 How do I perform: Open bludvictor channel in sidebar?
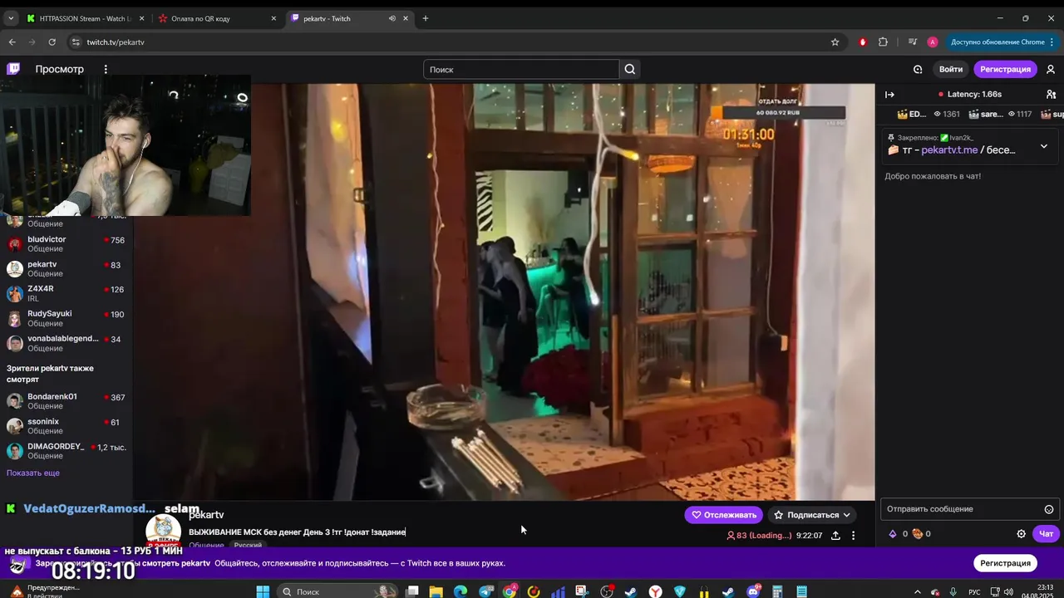pos(66,244)
